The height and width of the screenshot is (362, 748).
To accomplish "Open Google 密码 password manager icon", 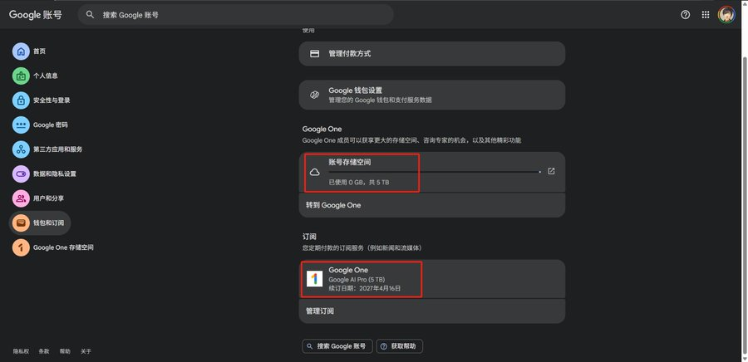I will point(21,125).
